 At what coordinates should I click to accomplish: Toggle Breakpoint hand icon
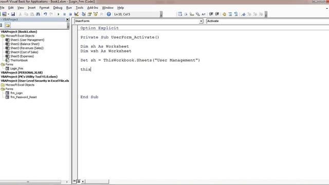pyautogui.click(x=224, y=14)
